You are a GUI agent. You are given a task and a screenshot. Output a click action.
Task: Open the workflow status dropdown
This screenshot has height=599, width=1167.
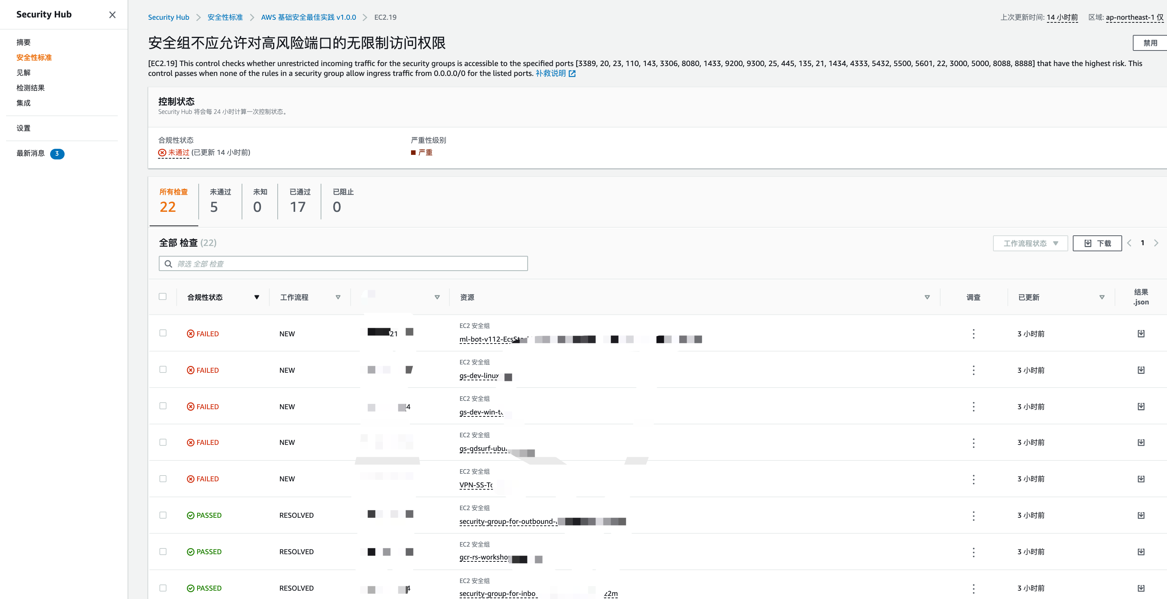tap(1030, 244)
